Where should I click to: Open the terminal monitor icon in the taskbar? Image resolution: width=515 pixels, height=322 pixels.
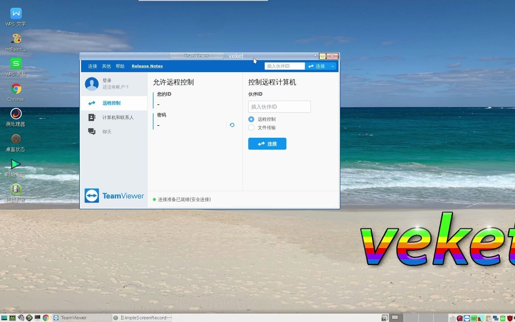pos(38,318)
